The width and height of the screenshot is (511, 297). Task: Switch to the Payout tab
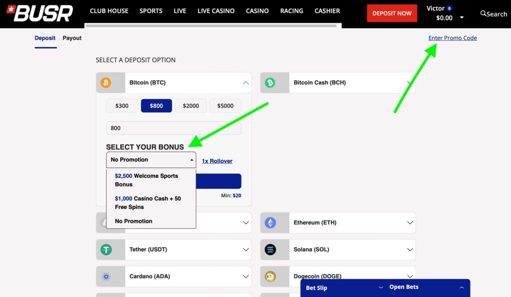[x=72, y=38]
